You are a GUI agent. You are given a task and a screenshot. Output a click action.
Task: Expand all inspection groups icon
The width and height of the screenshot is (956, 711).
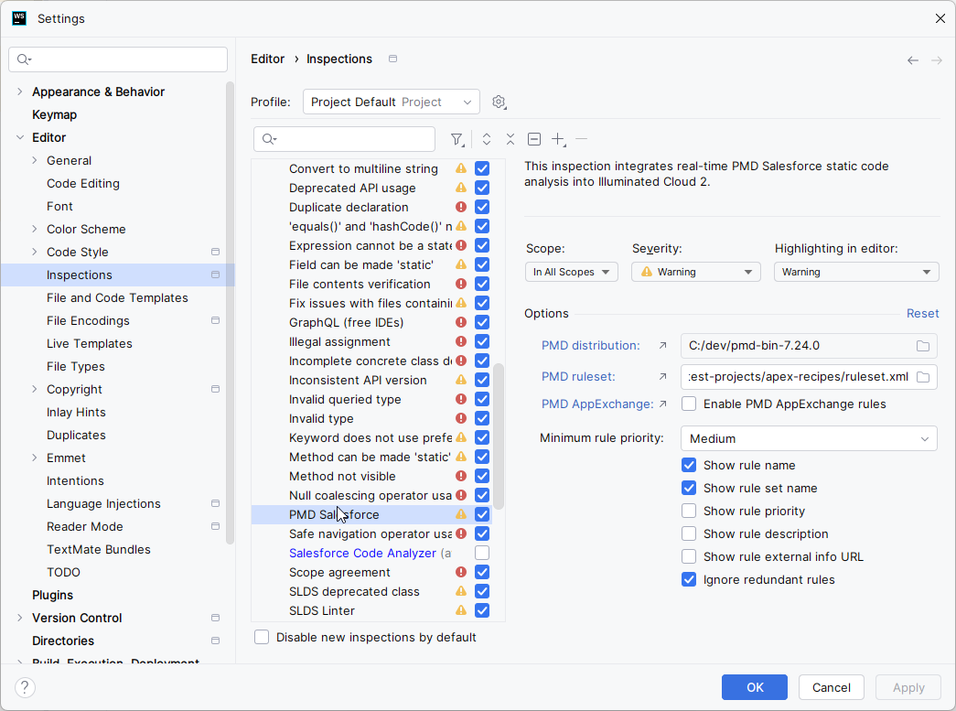487,140
